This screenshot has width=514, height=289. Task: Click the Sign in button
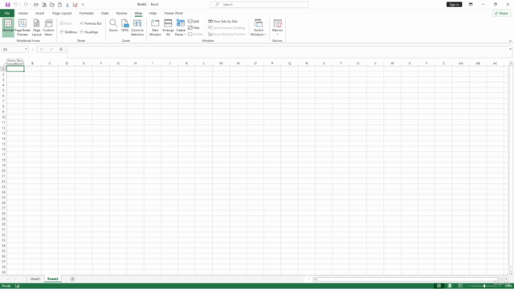coord(454,5)
